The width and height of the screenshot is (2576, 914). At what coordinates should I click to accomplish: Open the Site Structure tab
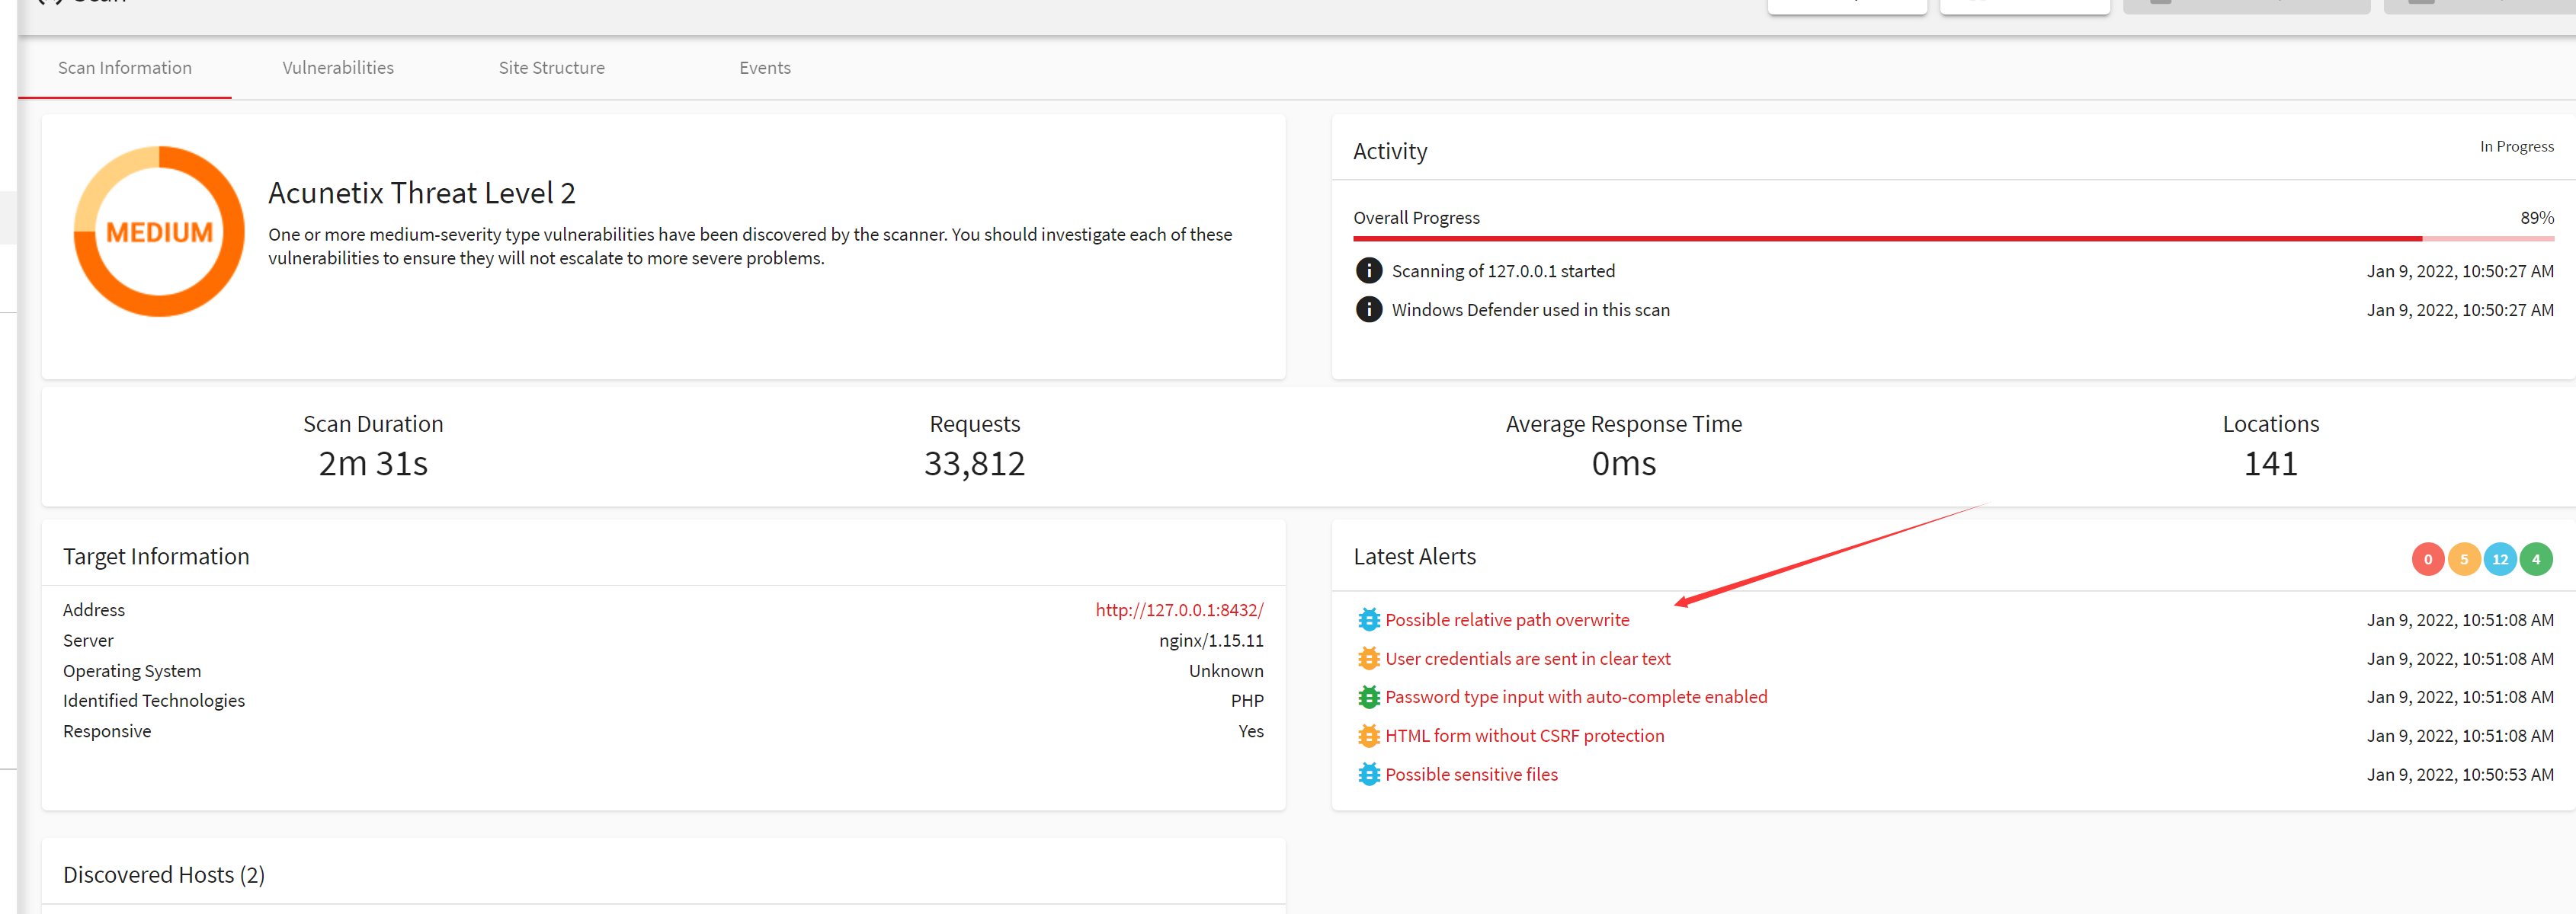point(551,68)
